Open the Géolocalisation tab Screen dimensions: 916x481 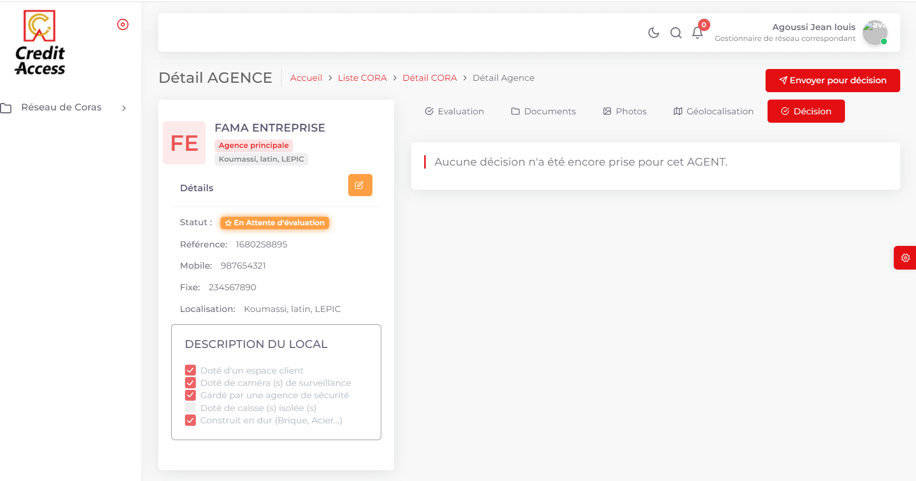(x=713, y=111)
